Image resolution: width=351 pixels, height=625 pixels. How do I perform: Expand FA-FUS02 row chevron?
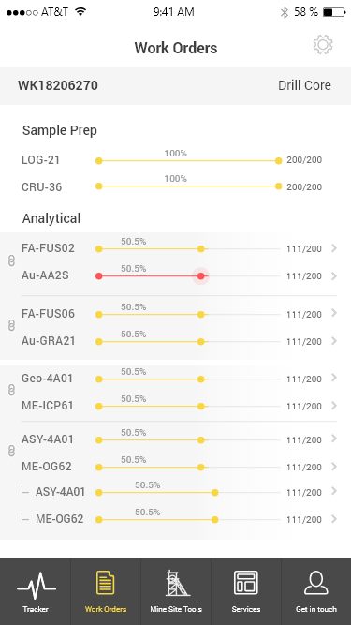[334, 248]
